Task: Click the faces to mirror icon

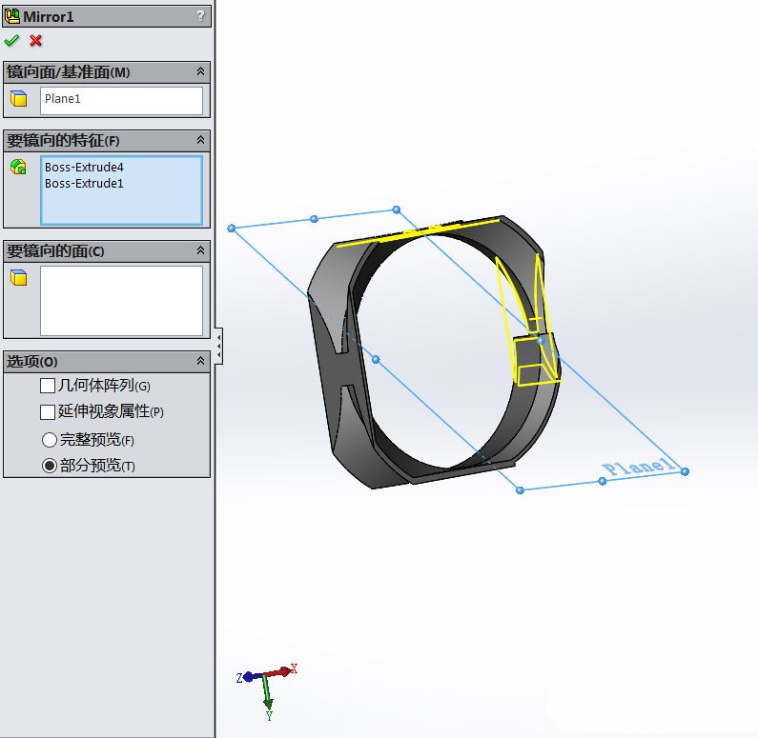Action: click(x=19, y=277)
